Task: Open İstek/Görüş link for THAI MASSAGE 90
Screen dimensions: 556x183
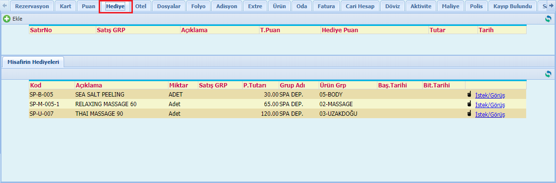Action: (490, 114)
